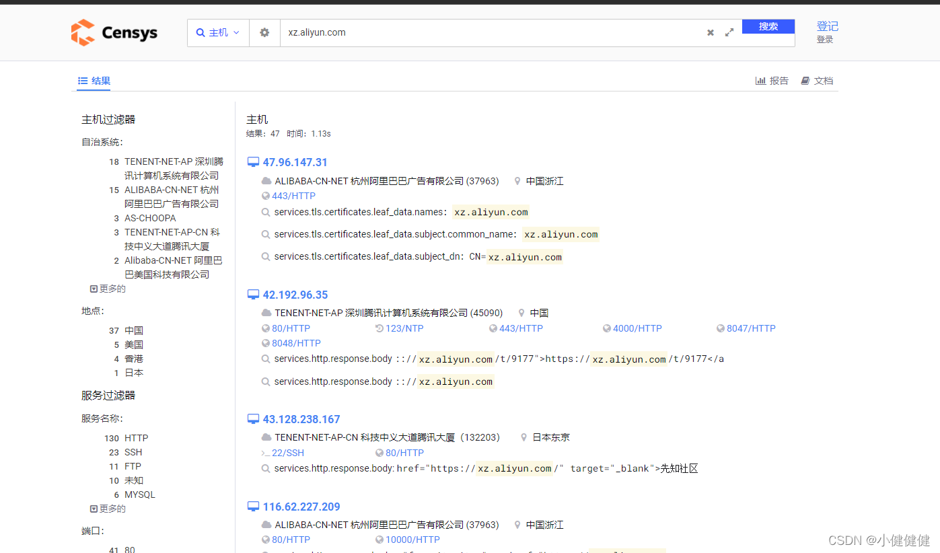Click the 登录 link
The height and width of the screenshot is (553, 940).
click(825, 40)
